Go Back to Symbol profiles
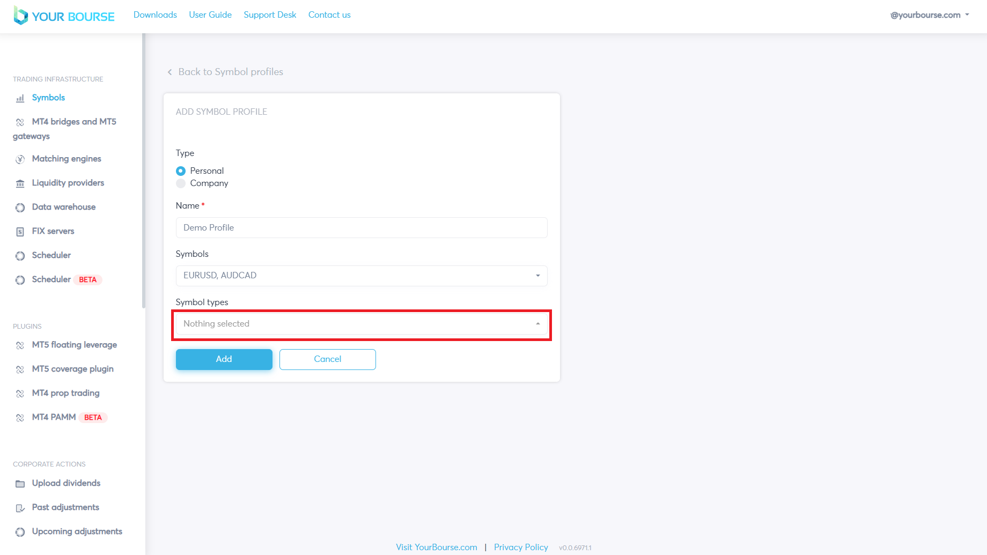The width and height of the screenshot is (987, 555). (x=231, y=72)
